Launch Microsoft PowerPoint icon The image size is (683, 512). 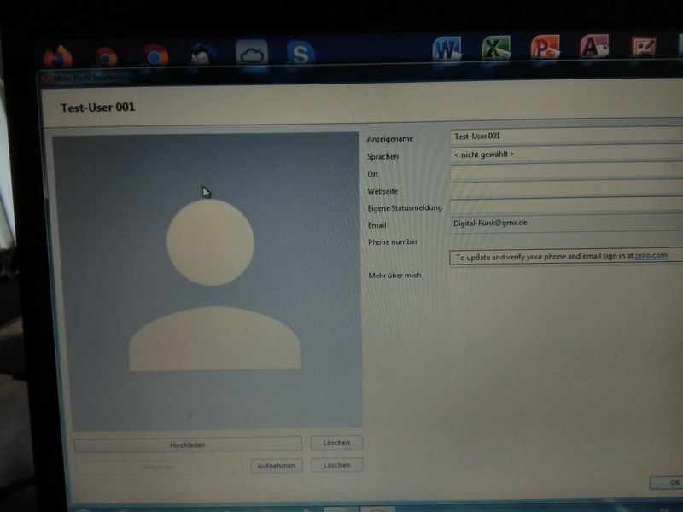click(x=545, y=47)
